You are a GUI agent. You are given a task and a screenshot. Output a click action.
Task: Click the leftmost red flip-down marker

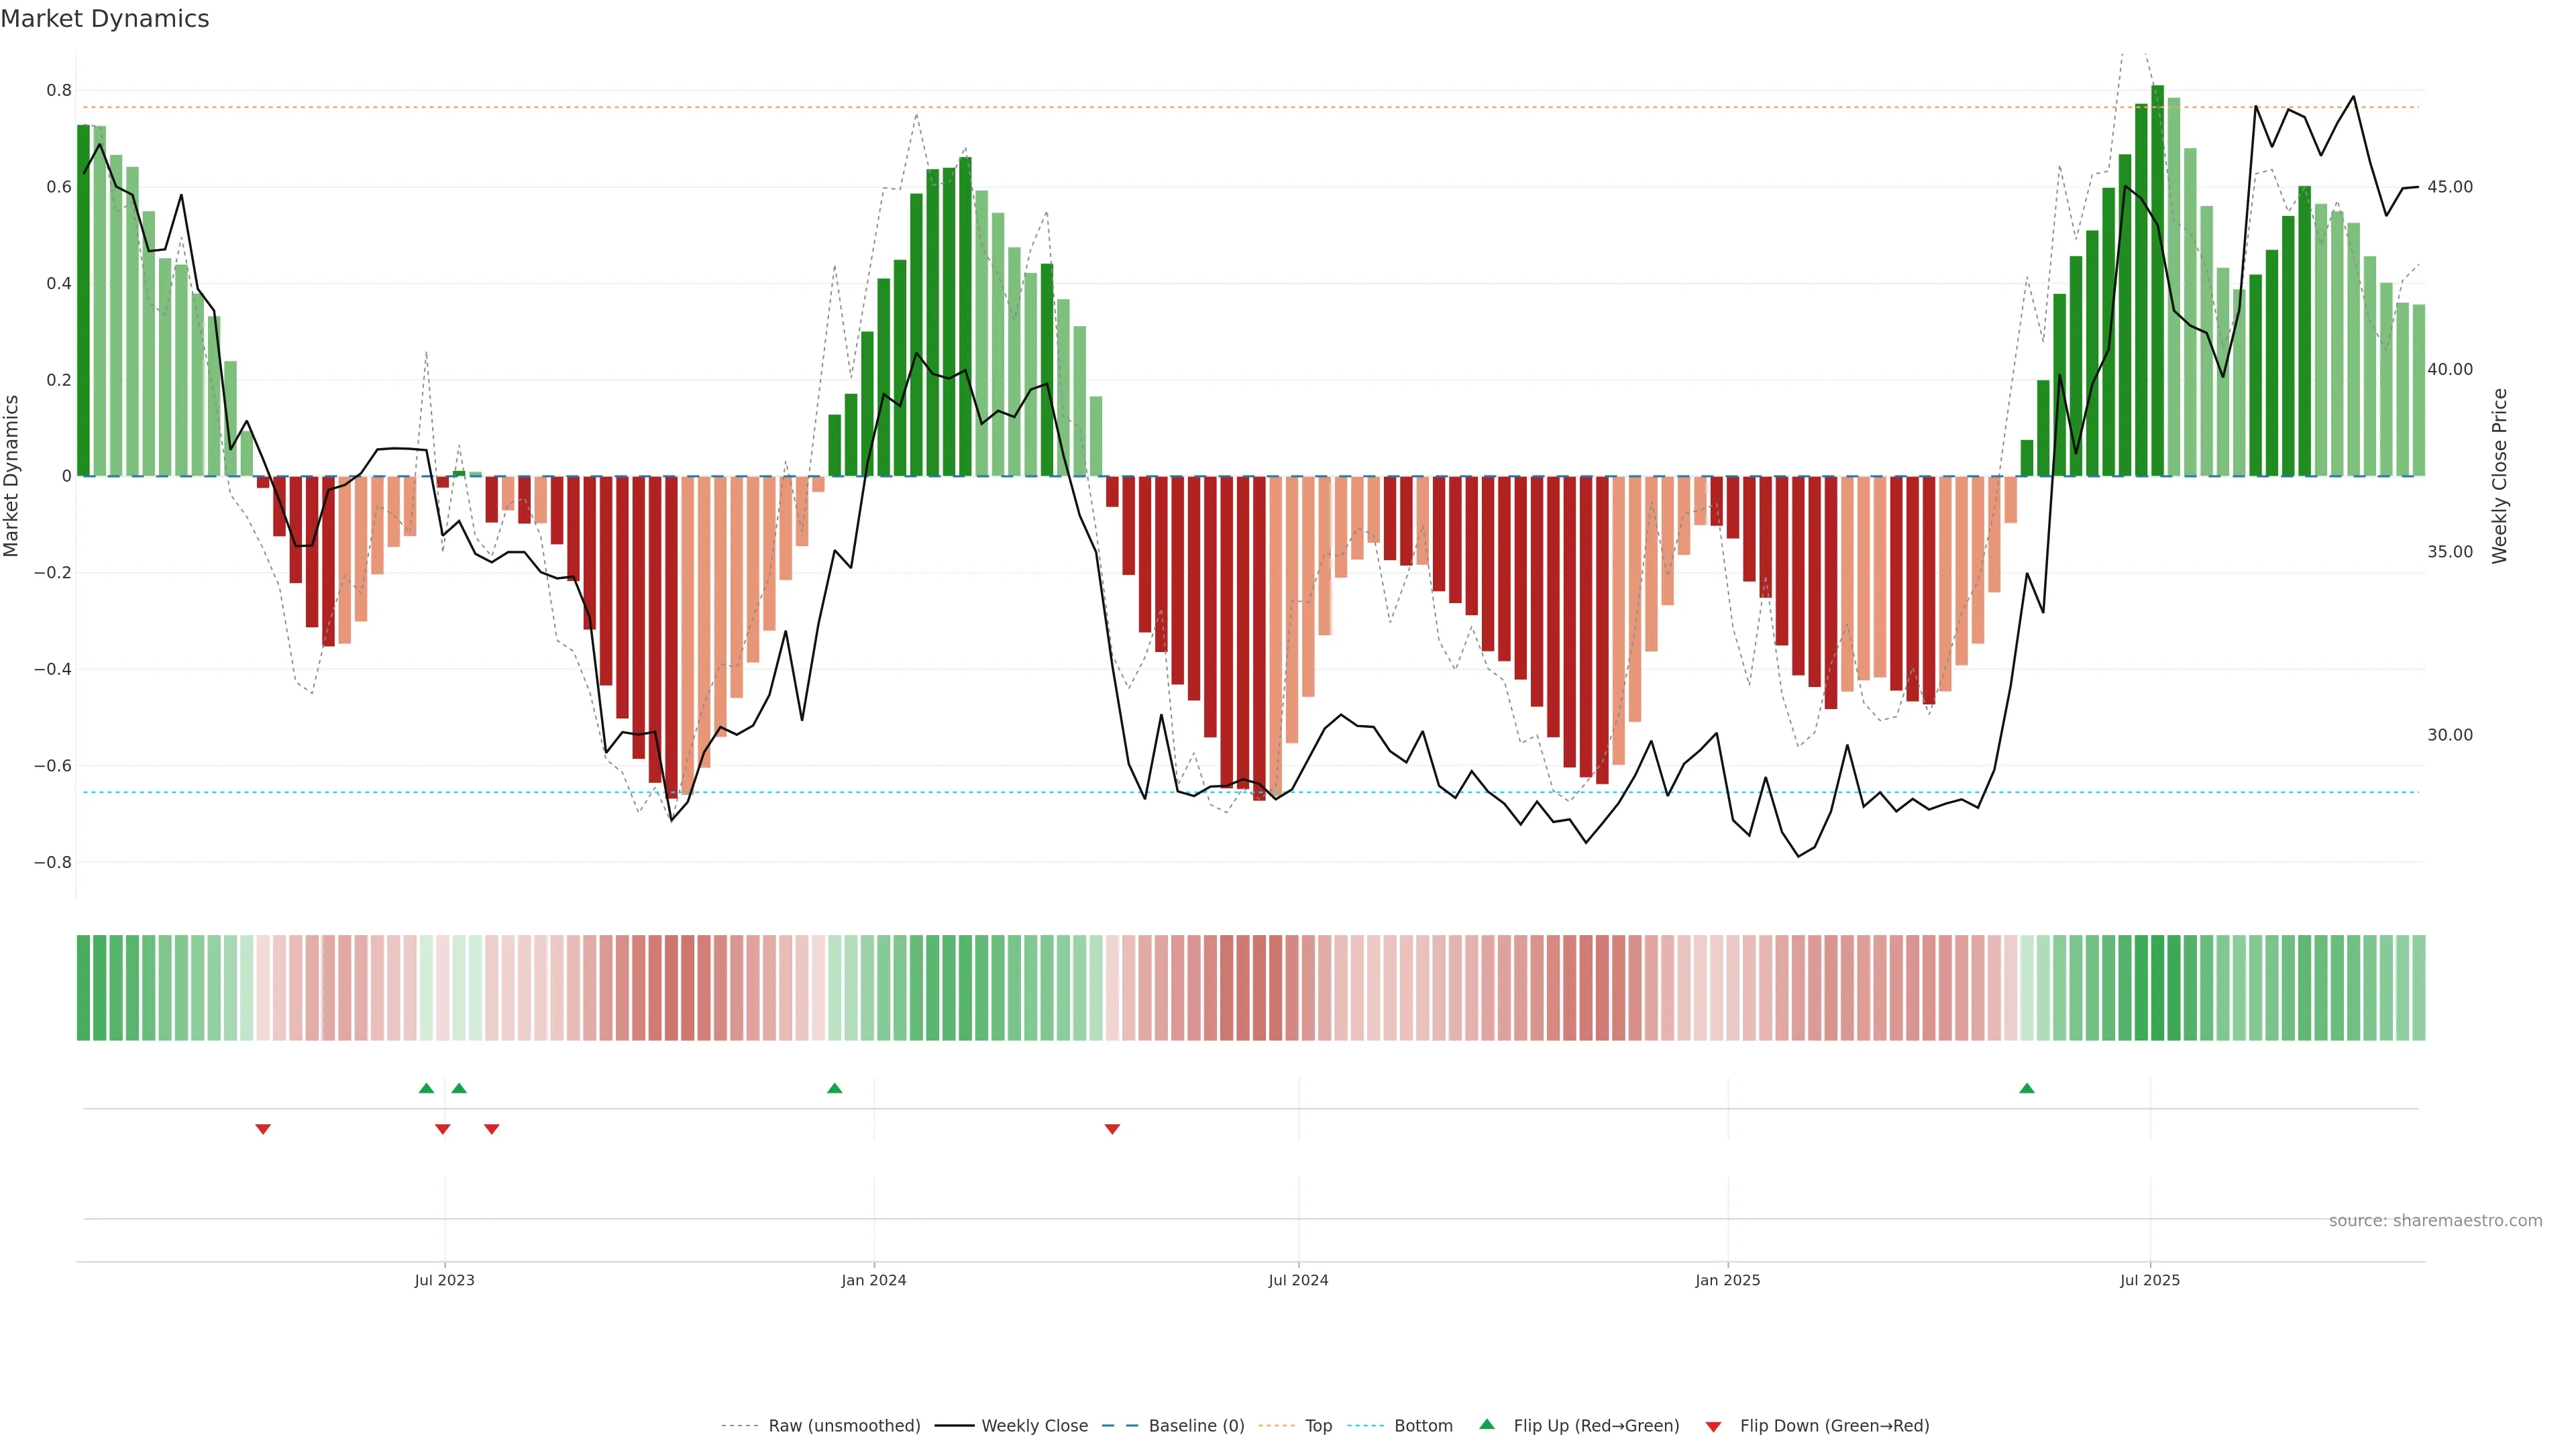(x=263, y=1129)
